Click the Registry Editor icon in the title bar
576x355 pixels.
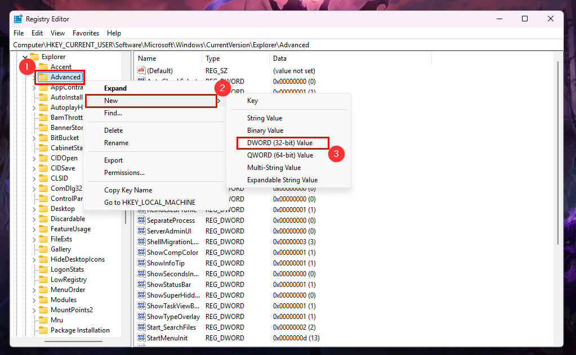[x=17, y=19]
